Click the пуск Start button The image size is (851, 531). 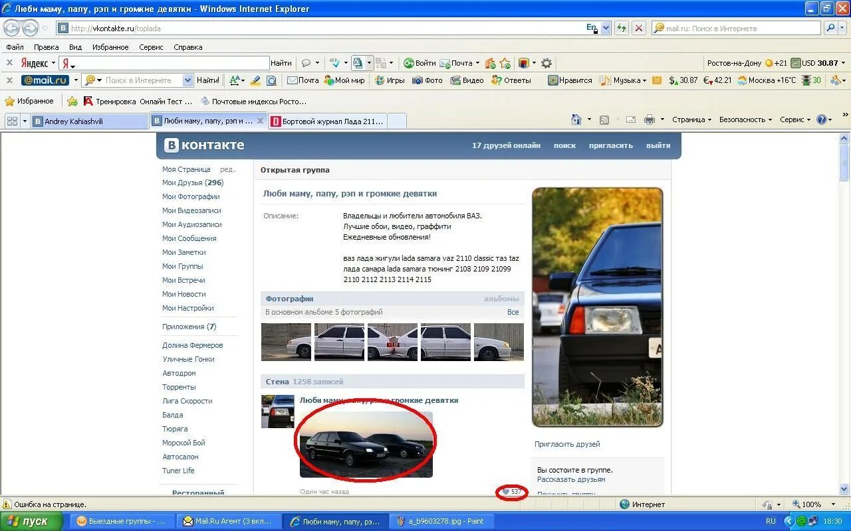pyautogui.click(x=32, y=521)
